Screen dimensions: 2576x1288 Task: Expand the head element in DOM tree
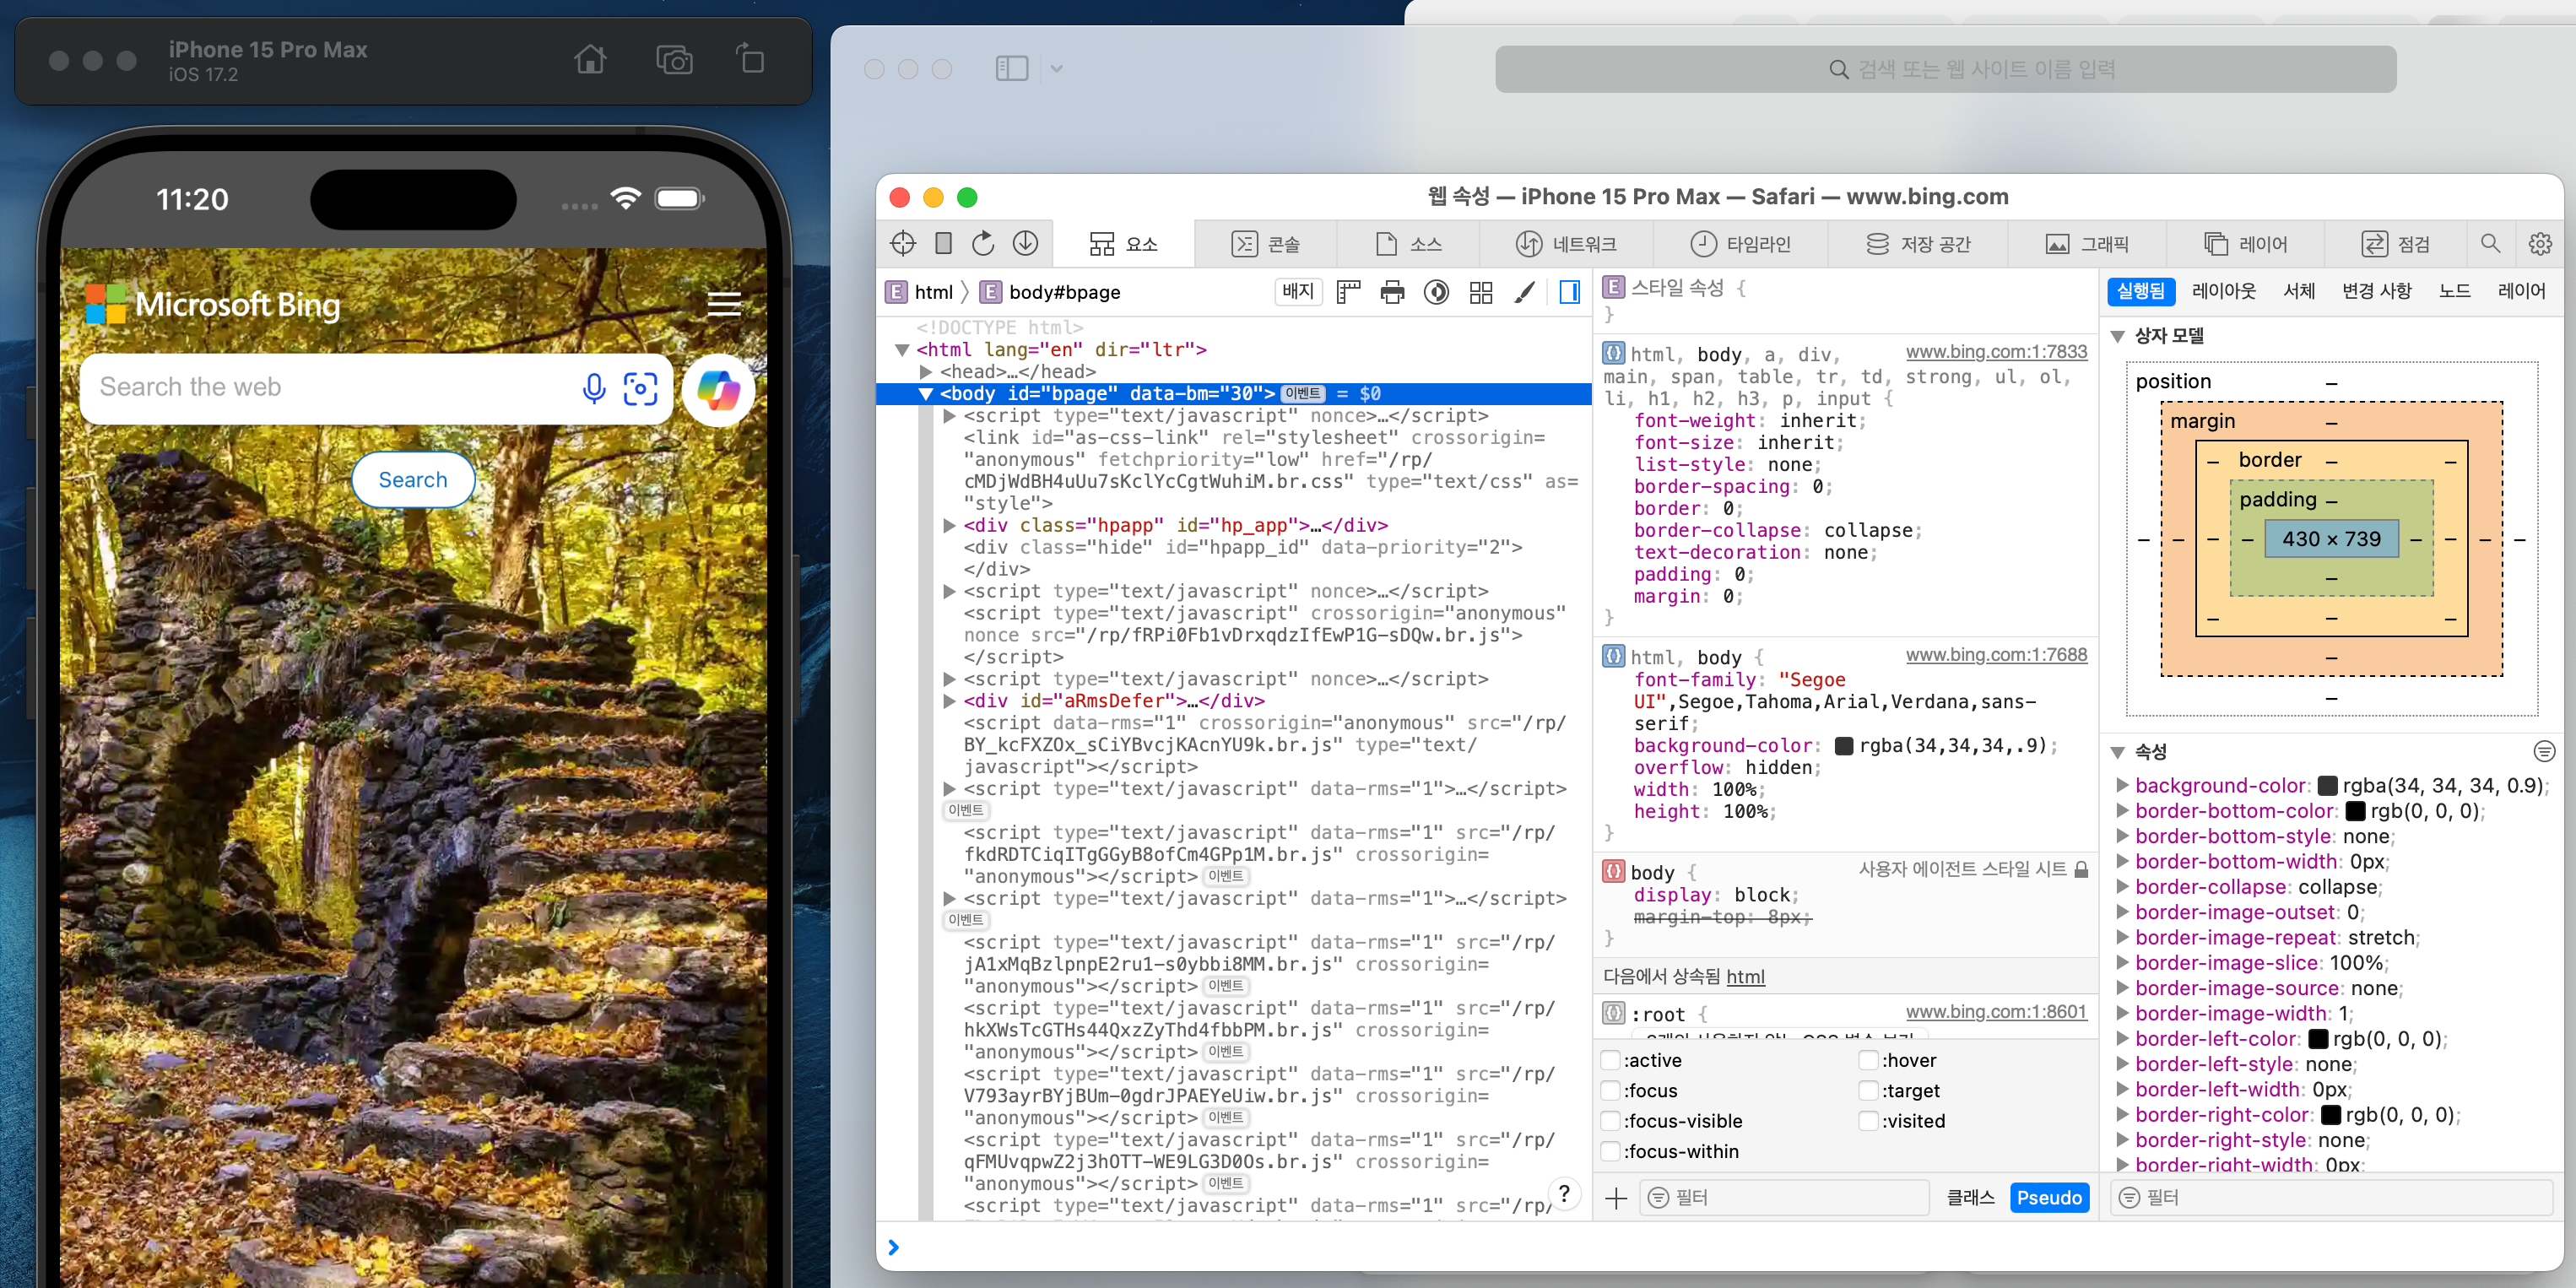coord(926,372)
